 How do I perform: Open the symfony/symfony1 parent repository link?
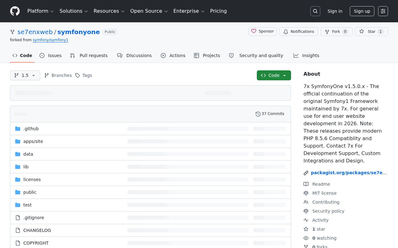pyautogui.click(x=51, y=40)
